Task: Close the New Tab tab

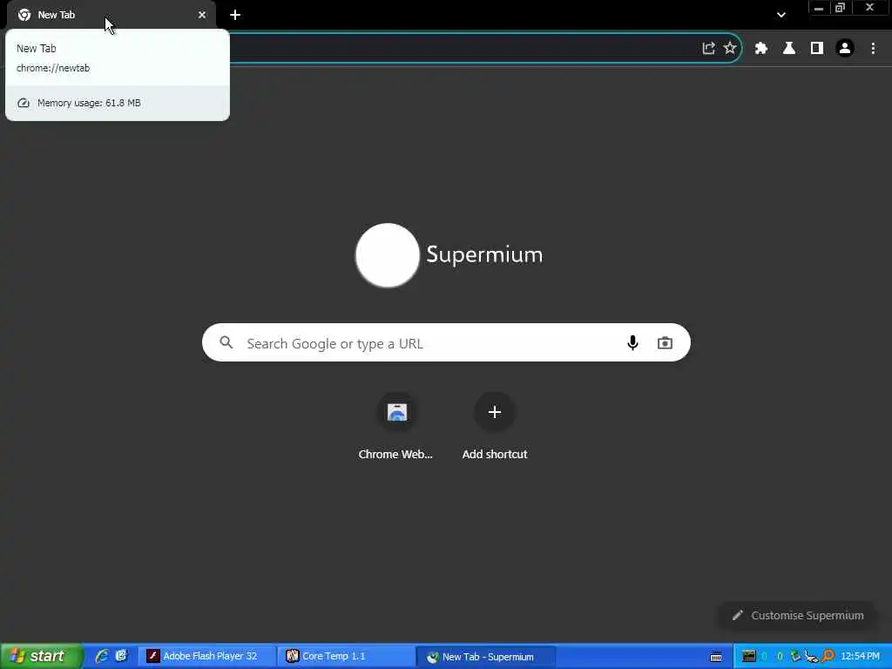Action: pos(202,15)
